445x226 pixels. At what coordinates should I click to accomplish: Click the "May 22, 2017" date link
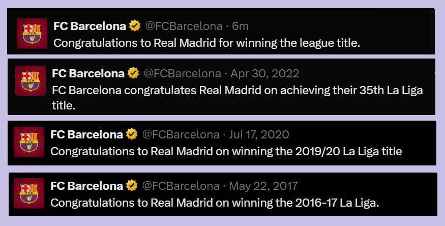(x=263, y=186)
